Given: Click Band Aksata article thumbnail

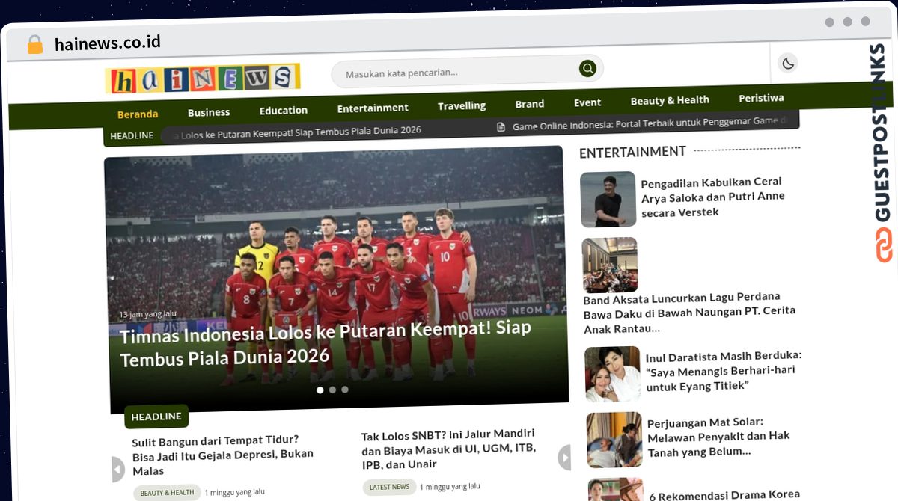Looking at the screenshot, I should pyautogui.click(x=610, y=265).
